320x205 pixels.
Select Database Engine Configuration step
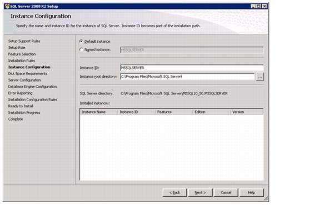[x=32, y=87]
